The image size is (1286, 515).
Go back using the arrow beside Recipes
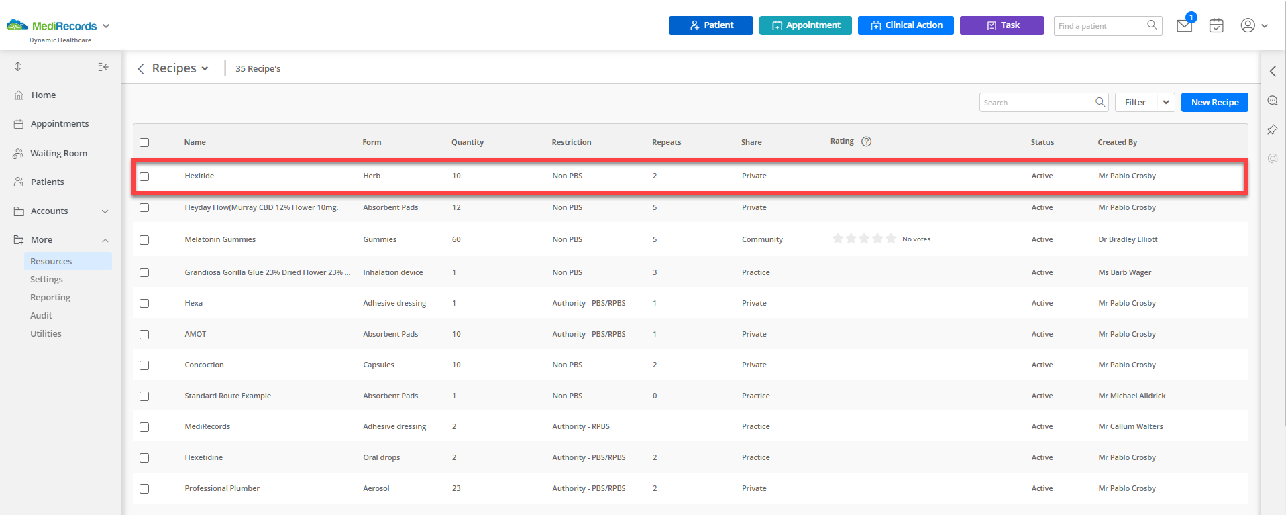pyautogui.click(x=141, y=68)
